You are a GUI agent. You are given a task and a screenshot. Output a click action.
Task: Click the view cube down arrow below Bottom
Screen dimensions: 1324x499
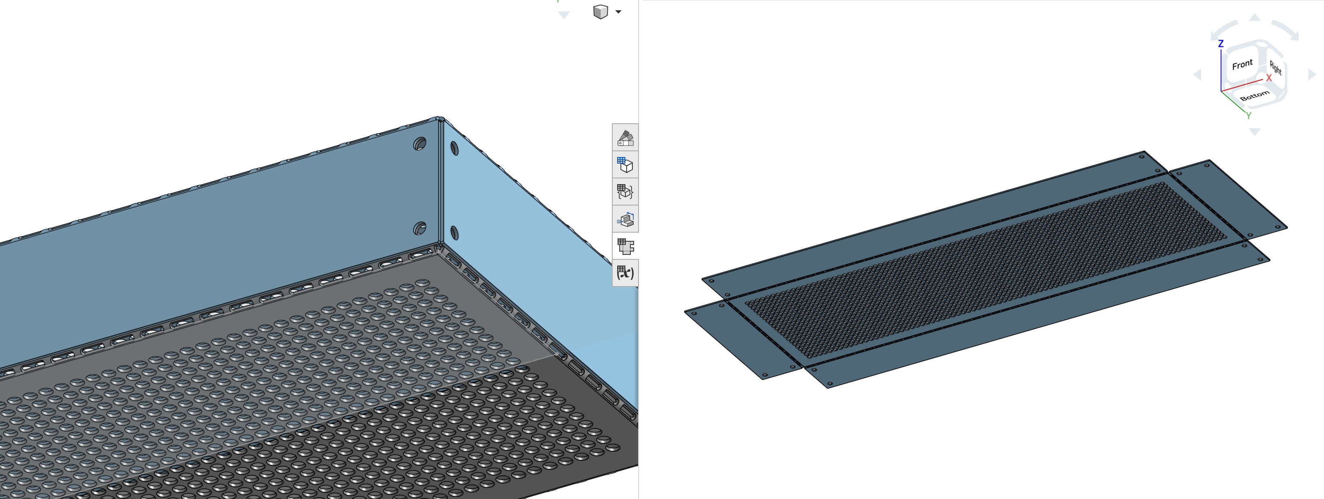(1255, 132)
